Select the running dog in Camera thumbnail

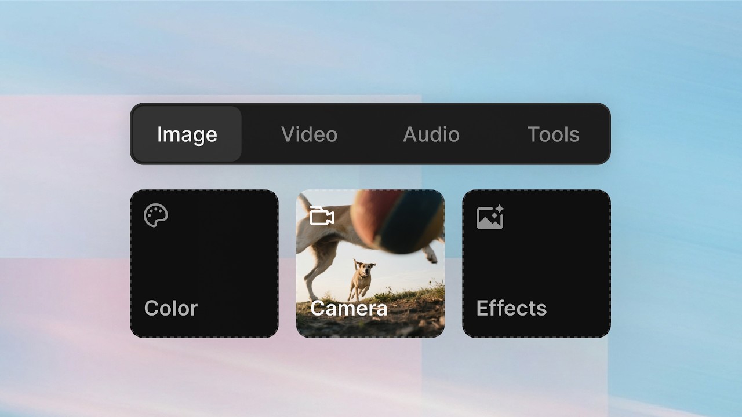tap(361, 280)
